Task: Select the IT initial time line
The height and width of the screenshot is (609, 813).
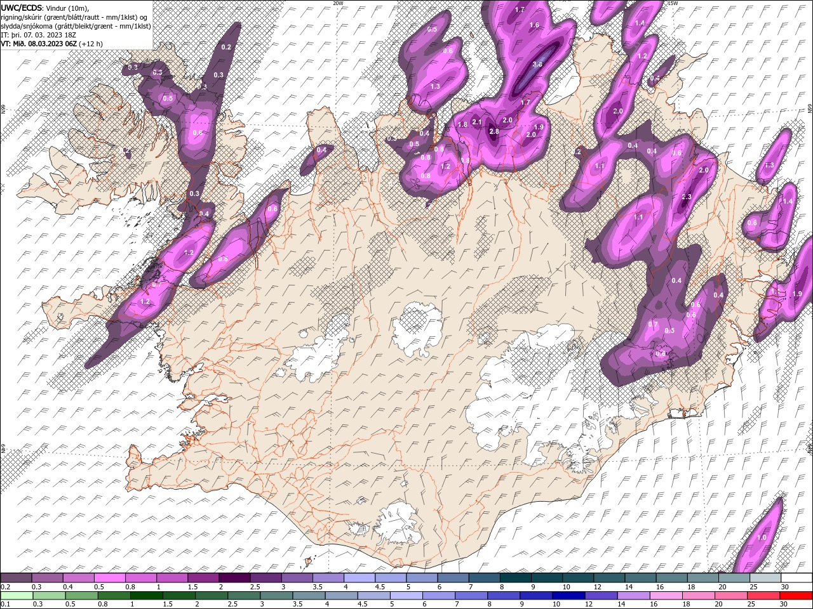Action: [x=39, y=35]
